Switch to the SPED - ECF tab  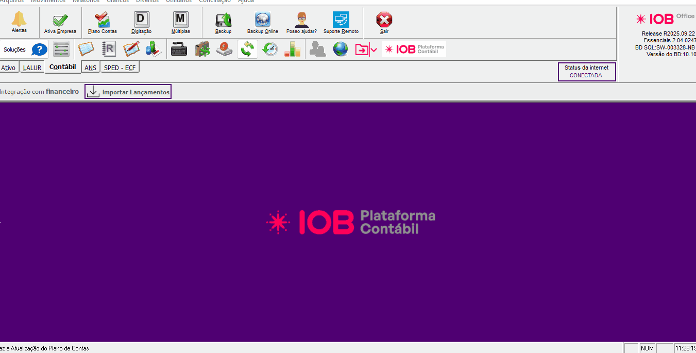120,68
